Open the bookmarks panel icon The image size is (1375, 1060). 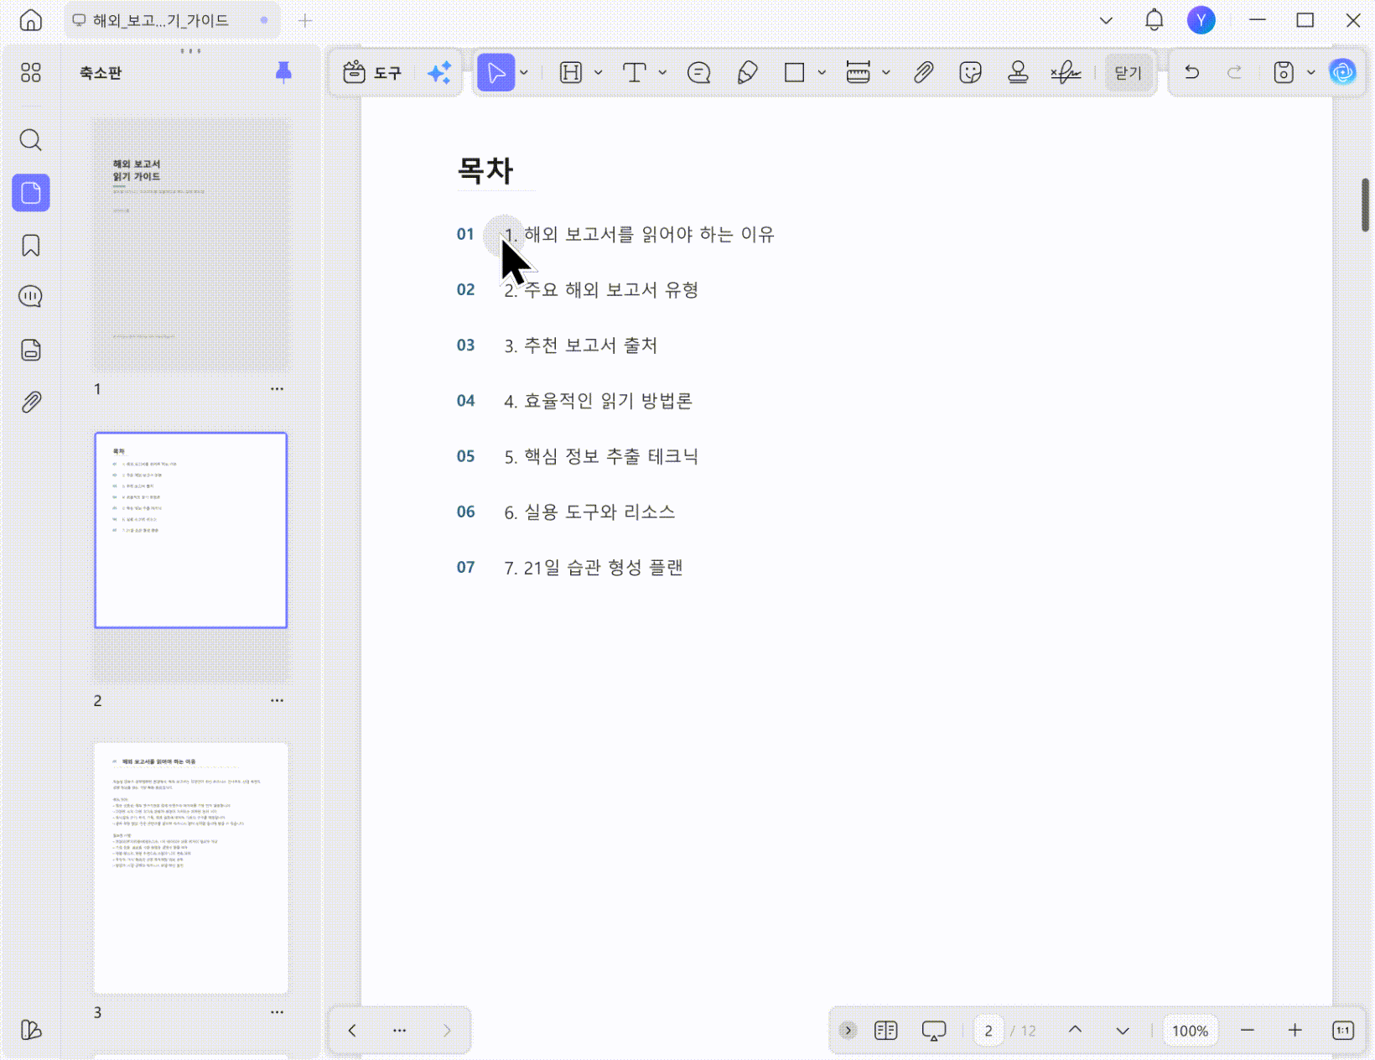pyautogui.click(x=31, y=245)
